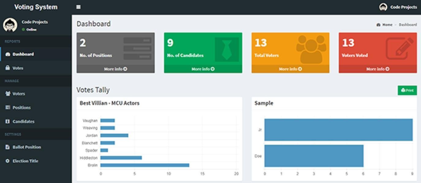Screen dimensions: 421x183
Task: Click the Candidates icon in sidebar
Action: (8, 121)
